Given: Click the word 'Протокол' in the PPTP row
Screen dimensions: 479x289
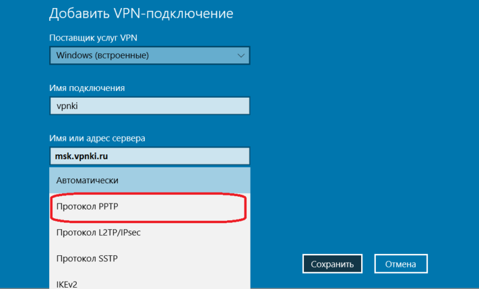Looking at the screenshot, I should tap(74, 207).
